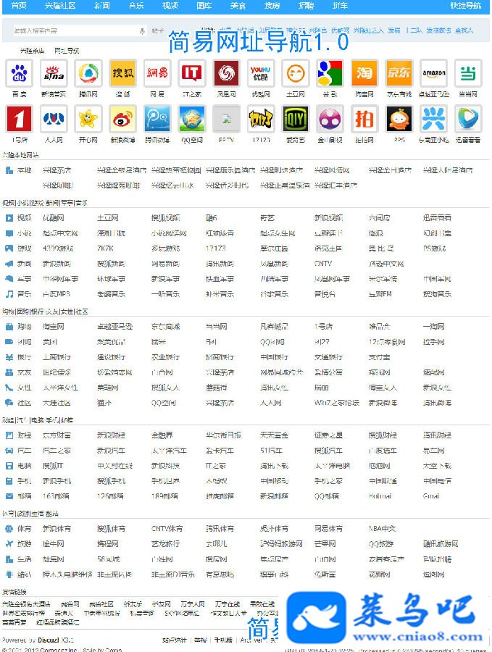Open the Sina homepage icon
Image resolution: width=492 pixels, height=652 pixels.
pyautogui.click(x=54, y=73)
